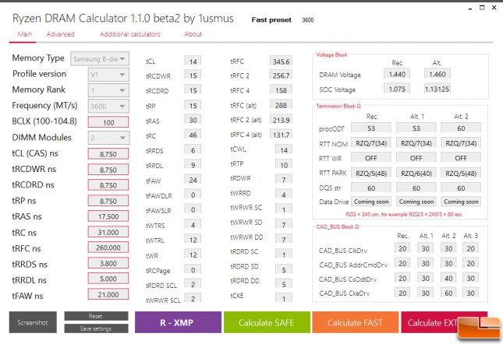Select the Rec. RTT NOM RZQ/7(34)

point(371,143)
